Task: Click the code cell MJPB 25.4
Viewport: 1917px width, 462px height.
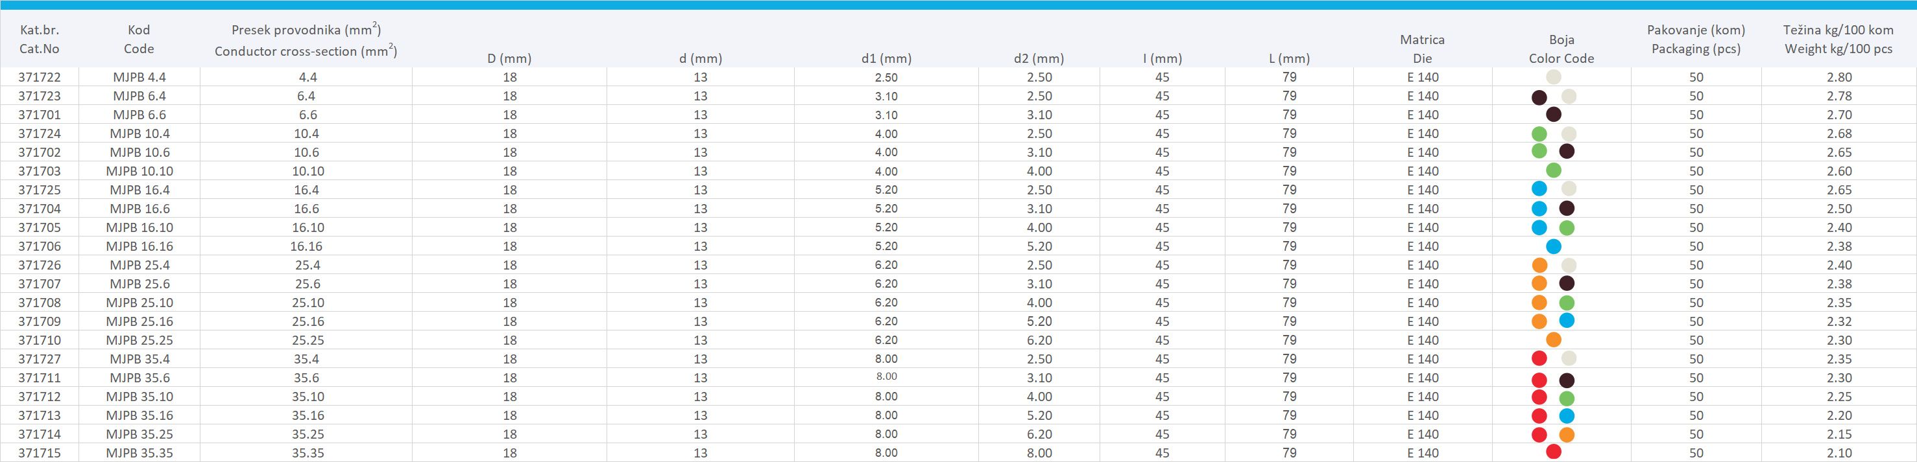Action: coord(139,265)
